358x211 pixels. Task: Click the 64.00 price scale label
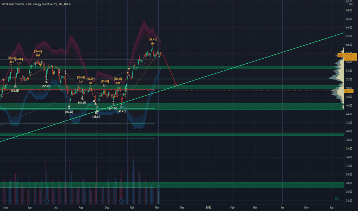[349, 28]
